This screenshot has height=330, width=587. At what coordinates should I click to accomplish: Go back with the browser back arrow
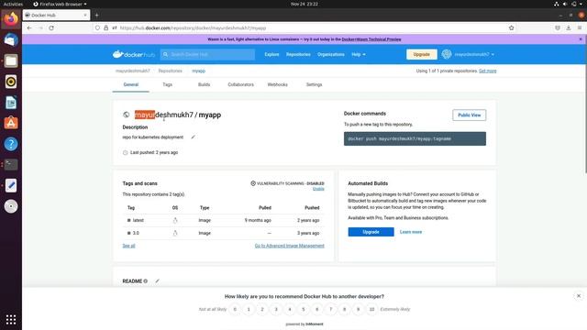(x=29, y=28)
